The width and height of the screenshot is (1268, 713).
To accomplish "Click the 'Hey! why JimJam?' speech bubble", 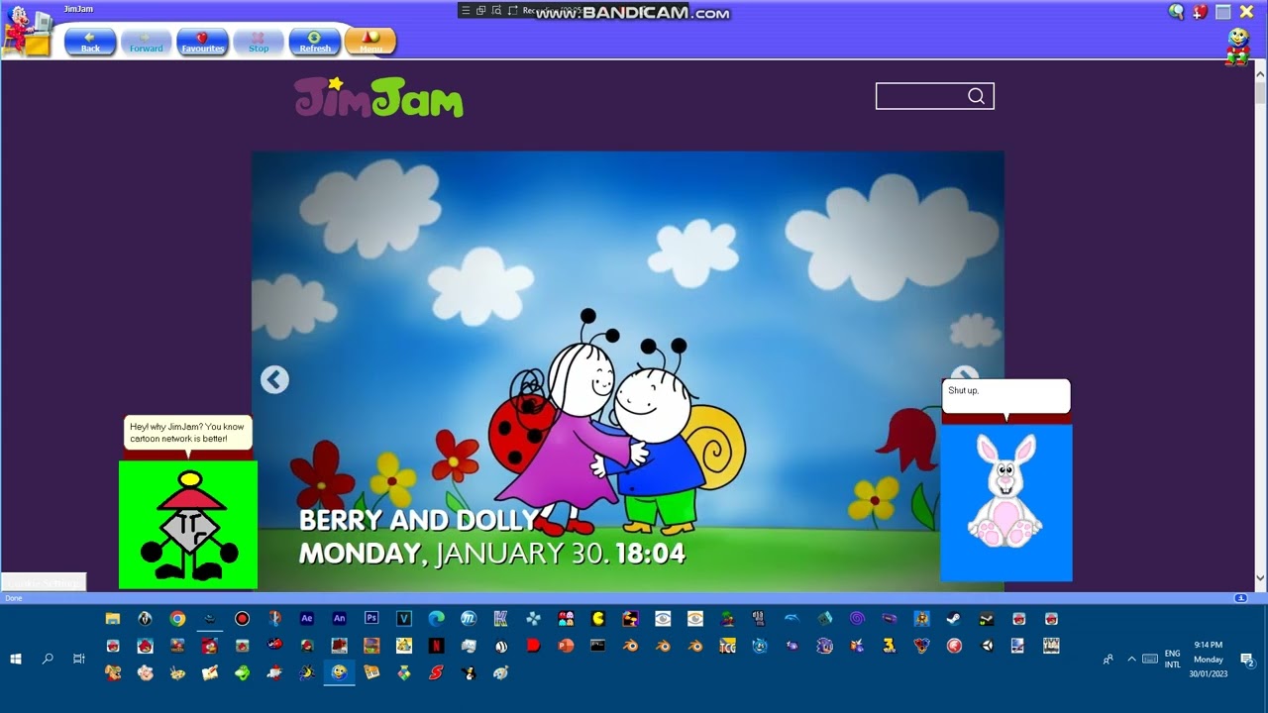I will tap(188, 433).
